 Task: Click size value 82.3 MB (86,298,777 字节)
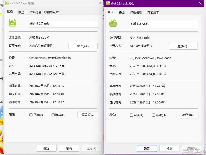click(x=47, y=66)
